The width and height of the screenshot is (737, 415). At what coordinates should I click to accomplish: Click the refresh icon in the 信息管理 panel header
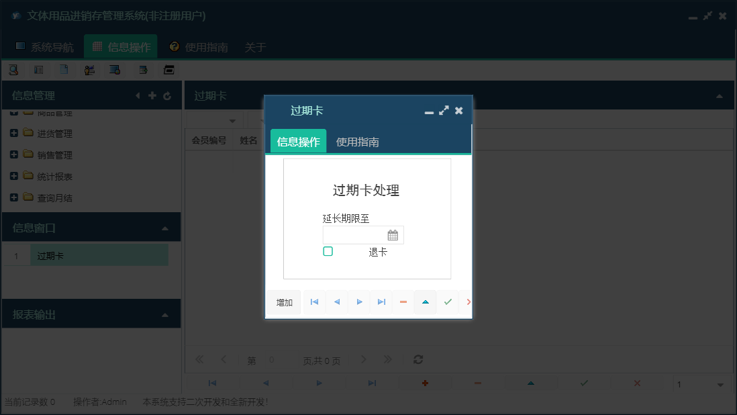pyautogui.click(x=166, y=95)
